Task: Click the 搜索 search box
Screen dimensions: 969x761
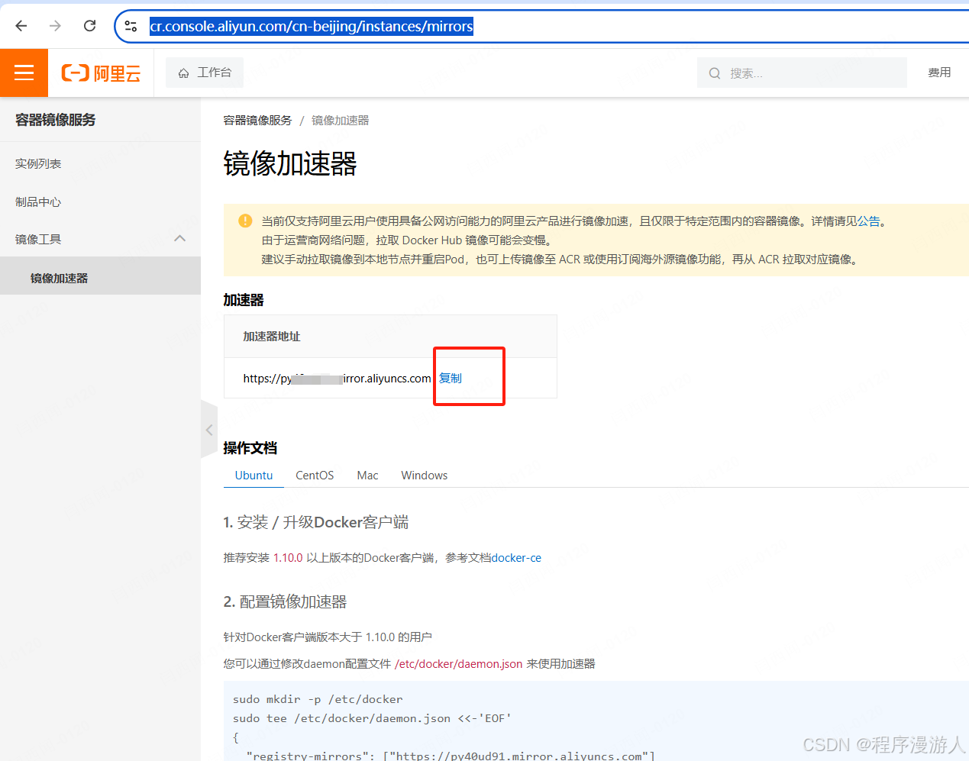Action: [x=802, y=73]
